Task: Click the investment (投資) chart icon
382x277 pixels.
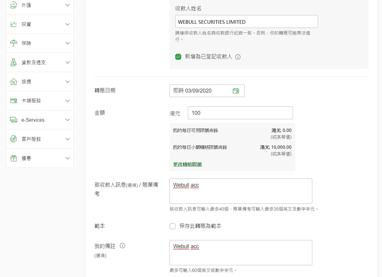Action: click(14, 24)
